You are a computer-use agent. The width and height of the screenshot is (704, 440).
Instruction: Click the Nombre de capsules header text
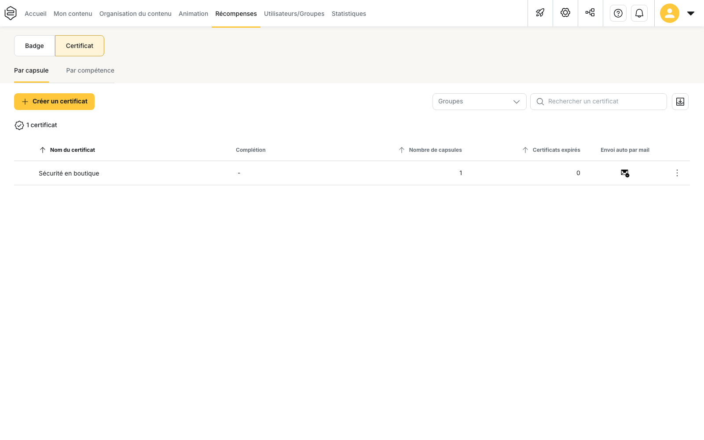tap(436, 150)
